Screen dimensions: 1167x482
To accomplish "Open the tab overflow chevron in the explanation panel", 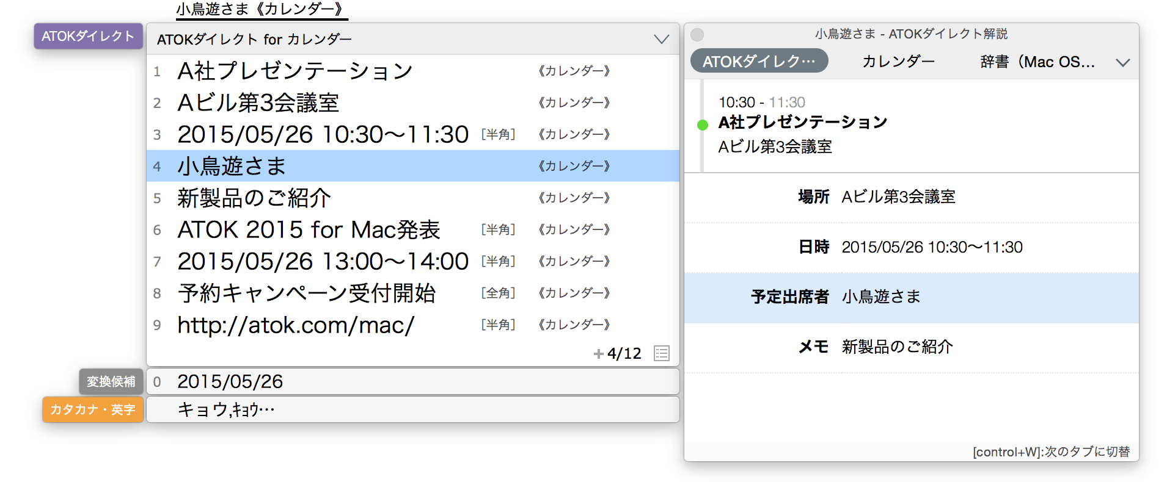I will pyautogui.click(x=1122, y=62).
